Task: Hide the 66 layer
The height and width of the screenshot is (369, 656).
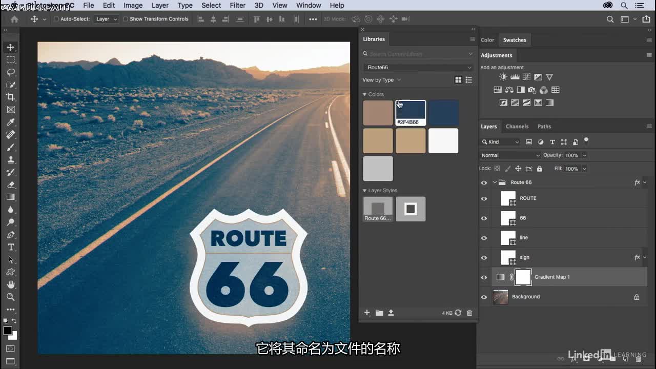Action: click(484, 218)
